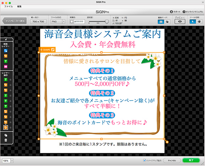Viewport: 205px width, 166px height.
Task: Click the キャンセル button
Action: [x=172, y=160]
